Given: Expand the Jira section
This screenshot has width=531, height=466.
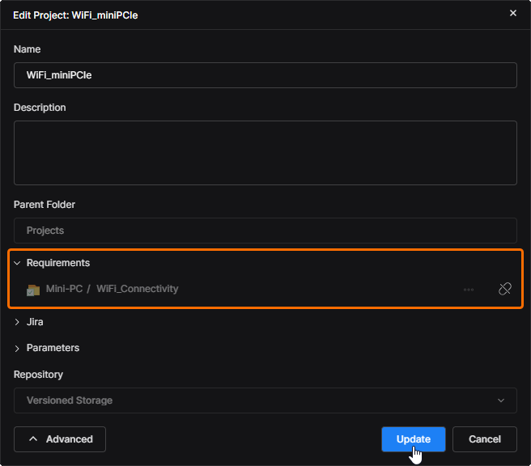Looking at the screenshot, I should (17, 322).
